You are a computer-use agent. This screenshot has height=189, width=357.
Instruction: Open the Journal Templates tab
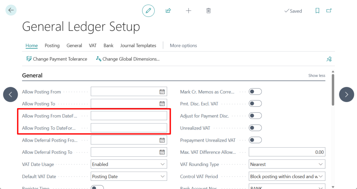pyautogui.click(x=138, y=46)
